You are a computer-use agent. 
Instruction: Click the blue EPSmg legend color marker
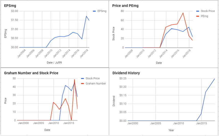click(94, 11)
